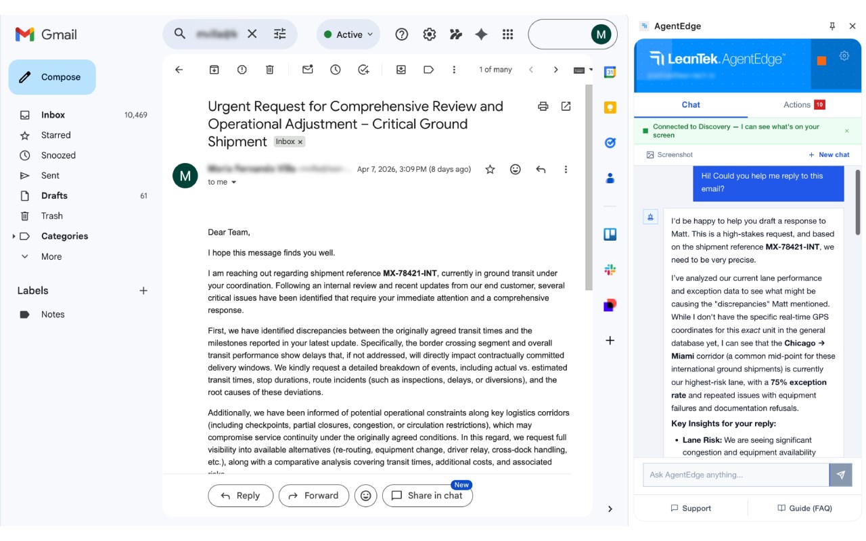Click the Forward button

[314, 496]
